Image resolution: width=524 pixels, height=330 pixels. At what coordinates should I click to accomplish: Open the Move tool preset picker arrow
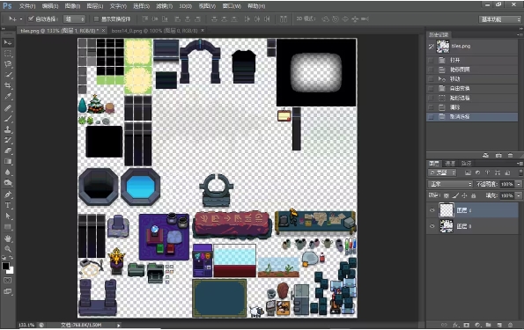pyautogui.click(x=21, y=19)
